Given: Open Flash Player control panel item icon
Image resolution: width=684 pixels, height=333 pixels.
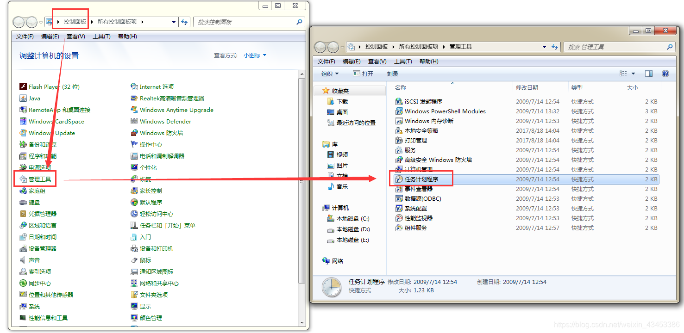Looking at the screenshot, I should [23, 86].
